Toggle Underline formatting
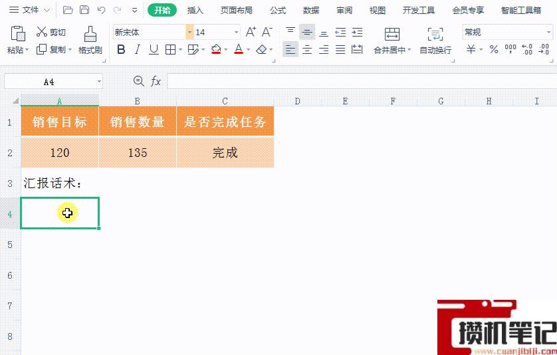This screenshot has height=355, width=557. pos(154,49)
